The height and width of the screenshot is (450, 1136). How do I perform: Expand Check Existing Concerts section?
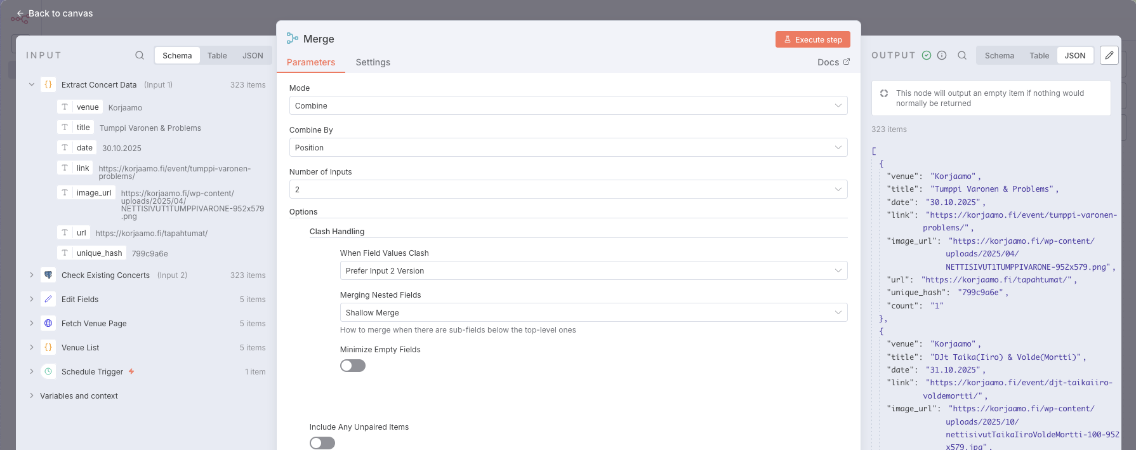pyautogui.click(x=32, y=275)
